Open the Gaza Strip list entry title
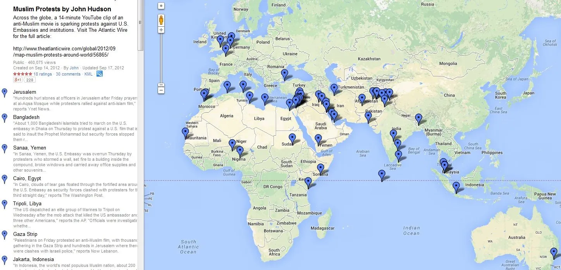This screenshot has height=270, width=561. [25, 234]
